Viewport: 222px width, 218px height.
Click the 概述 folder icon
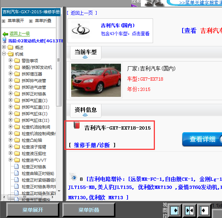(x=10, y=47)
